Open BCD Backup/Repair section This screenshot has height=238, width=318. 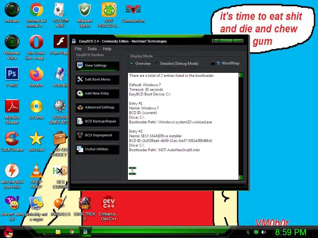coord(97,121)
